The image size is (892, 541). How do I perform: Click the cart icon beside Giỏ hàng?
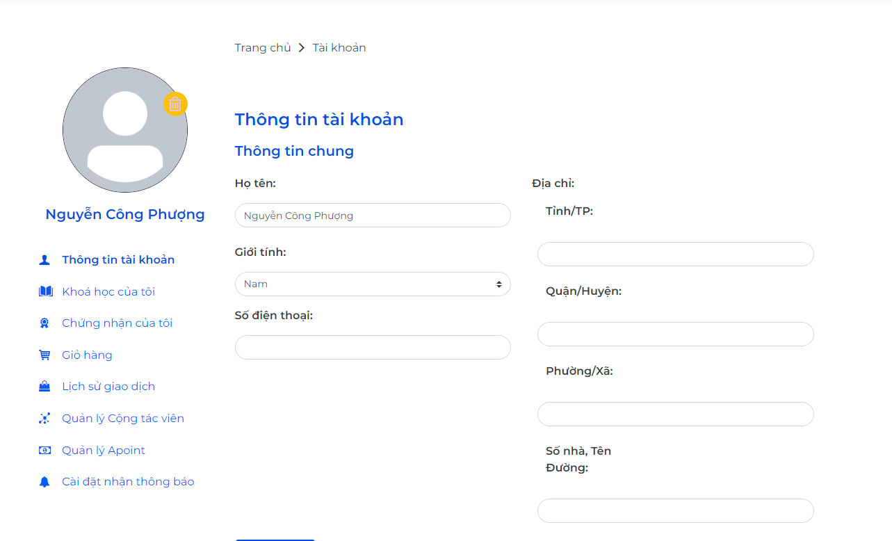pyautogui.click(x=44, y=355)
